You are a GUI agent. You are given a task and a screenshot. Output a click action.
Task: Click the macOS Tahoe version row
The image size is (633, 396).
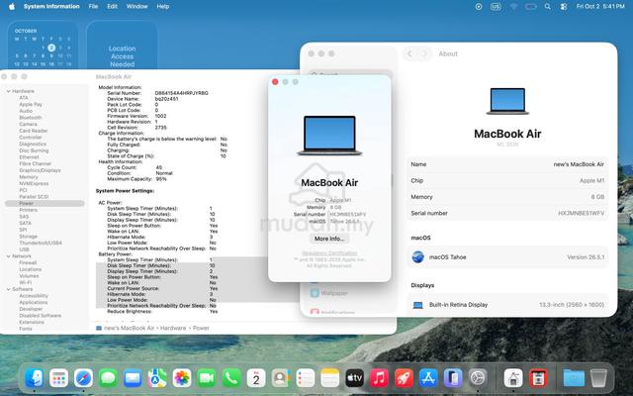(x=507, y=257)
